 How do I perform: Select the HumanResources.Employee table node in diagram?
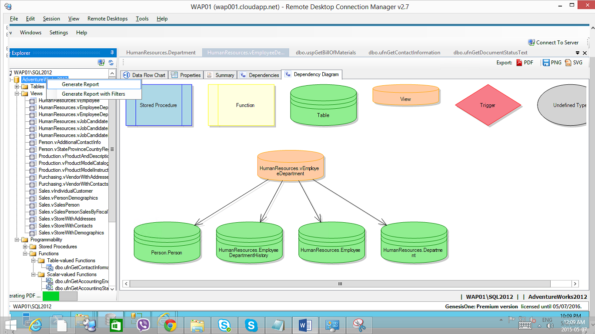[331, 244]
